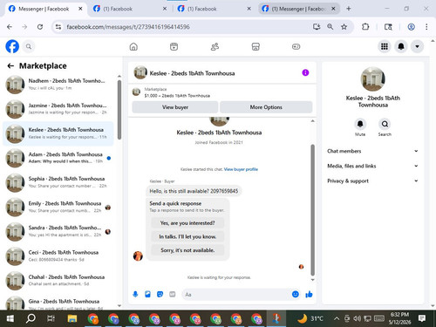Click the conversation list scrollbar

click(x=119, y=110)
